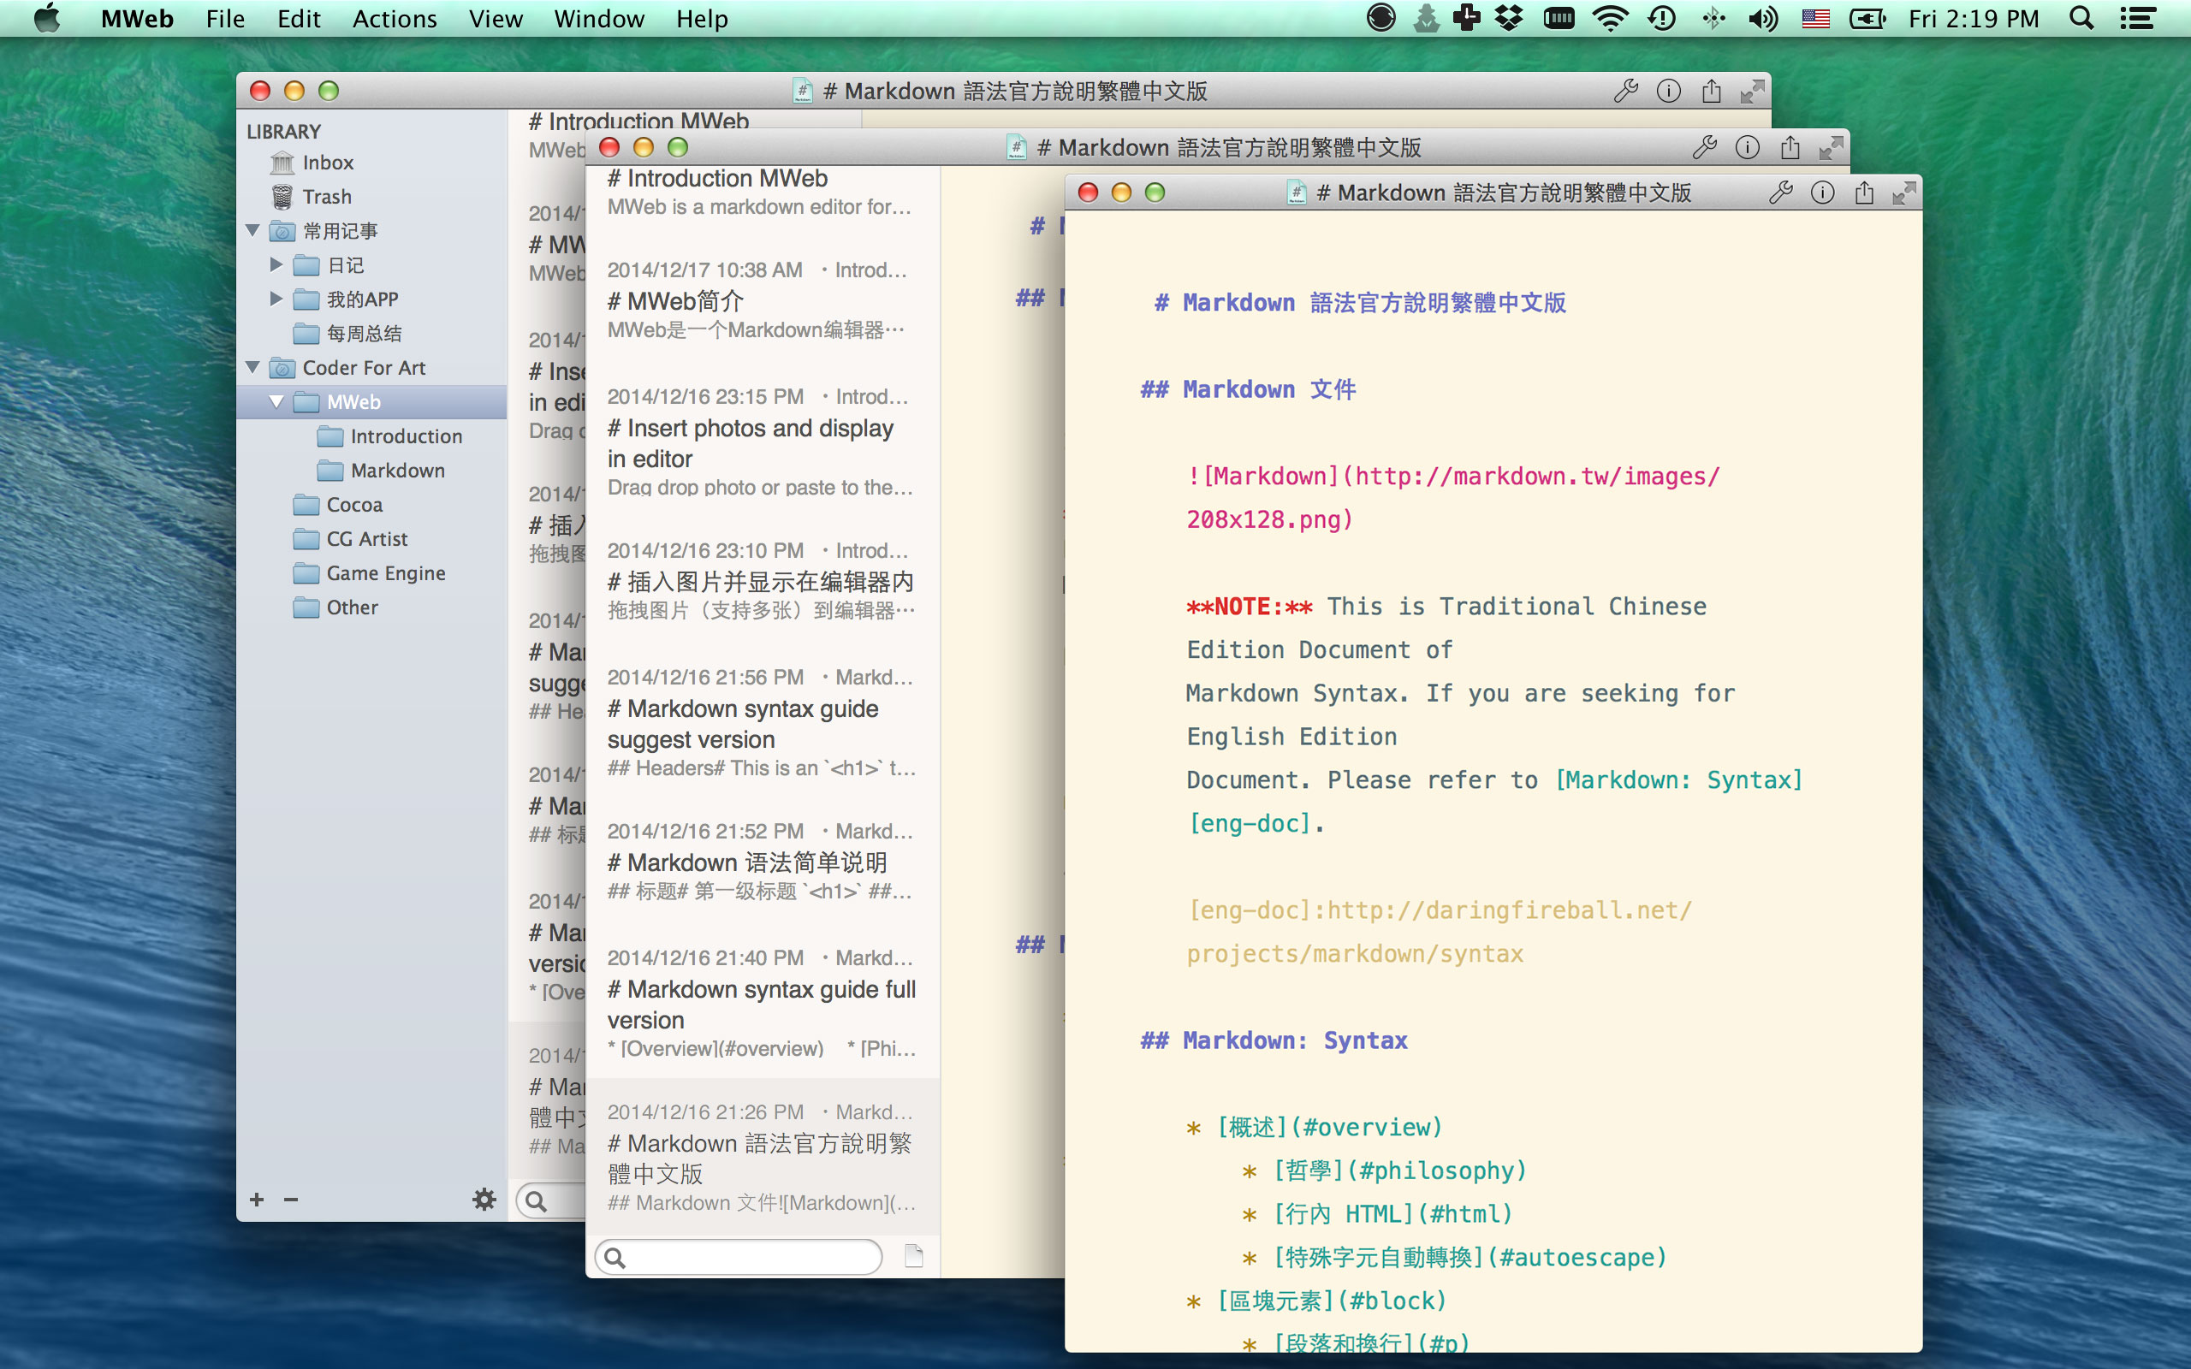Add a new folder with the plus button
This screenshot has height=1369, width=2191.
pyautogui.click(x=257, y=1199)
